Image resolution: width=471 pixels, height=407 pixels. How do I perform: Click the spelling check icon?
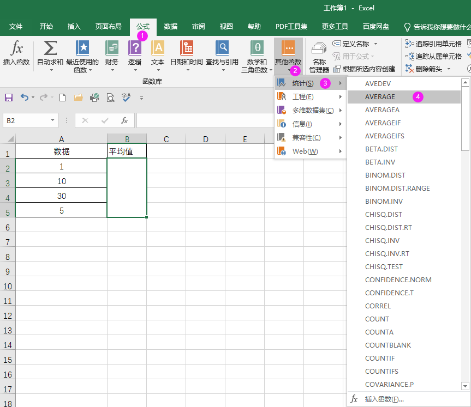coord(126,97)
